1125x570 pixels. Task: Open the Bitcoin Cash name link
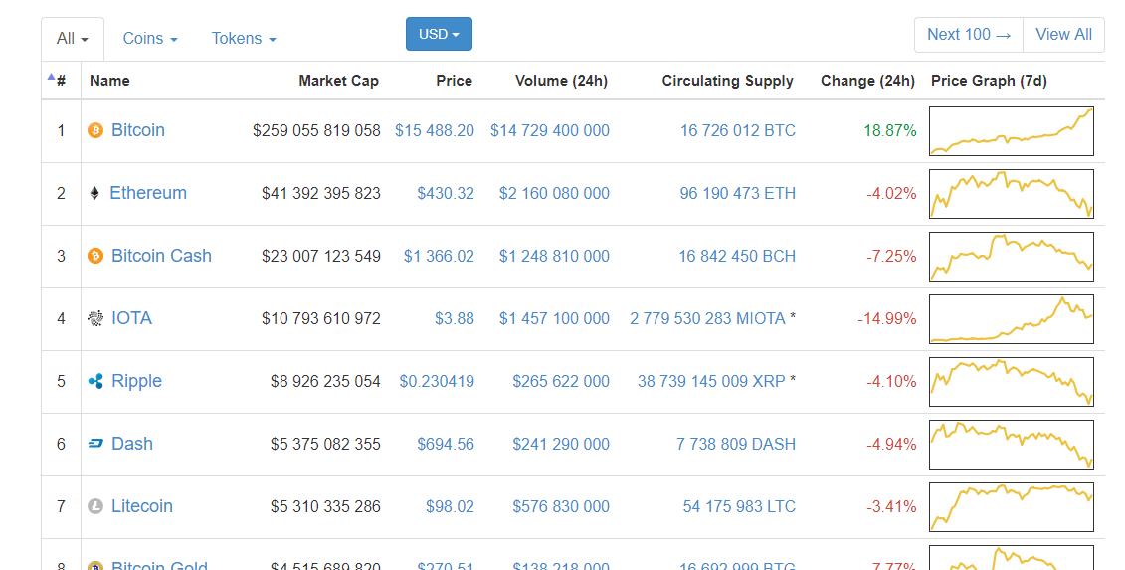161,256
